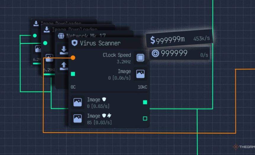Click the filled green clean Image output port
Viewport: 255px width, 155px height.
click(145, 102)
